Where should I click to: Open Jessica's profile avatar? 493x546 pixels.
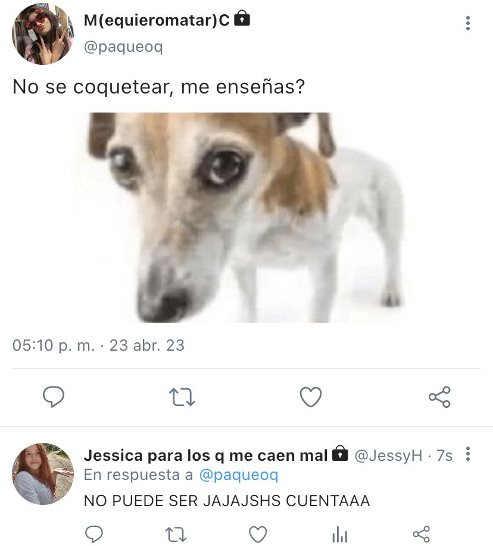pyautogui.click(x=43, y=474)
